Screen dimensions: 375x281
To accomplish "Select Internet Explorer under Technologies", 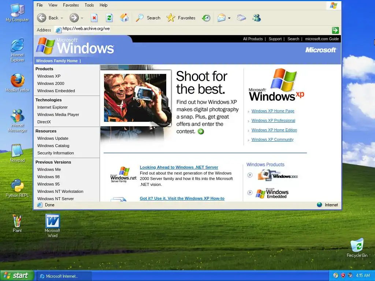I will pyautogui.click(x=52, y=107).
